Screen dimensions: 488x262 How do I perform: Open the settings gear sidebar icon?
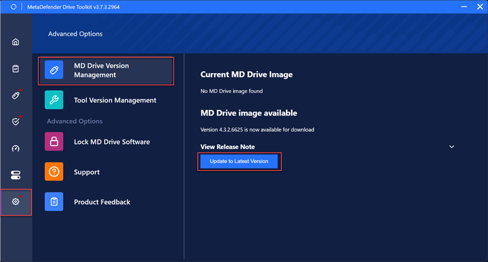pos(16,201)
